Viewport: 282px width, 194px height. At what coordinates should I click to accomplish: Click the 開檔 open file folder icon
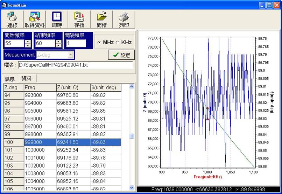pyautogui.click(x=101, y=19)
